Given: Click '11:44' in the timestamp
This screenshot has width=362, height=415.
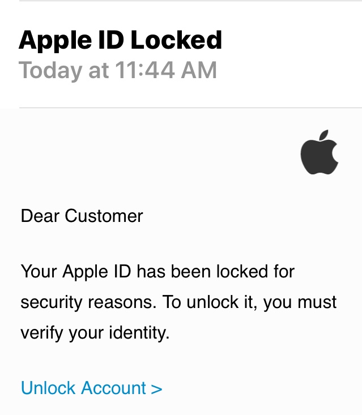Looking at the screenshot, I should 145,70.
